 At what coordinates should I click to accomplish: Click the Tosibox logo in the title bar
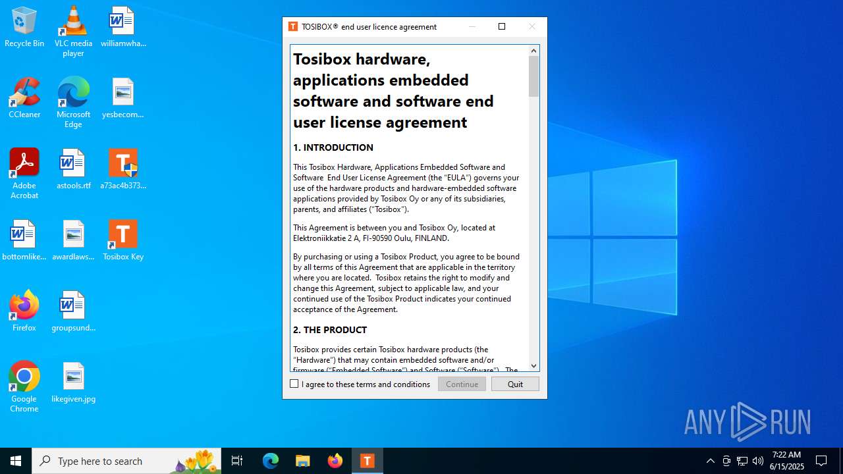[x=293, y=26]
